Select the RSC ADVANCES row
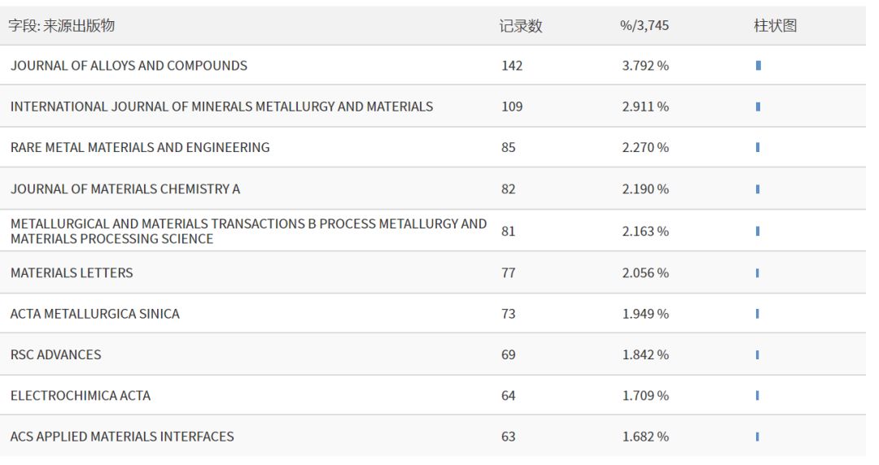The image size is (879, 465). click(56, 355)
